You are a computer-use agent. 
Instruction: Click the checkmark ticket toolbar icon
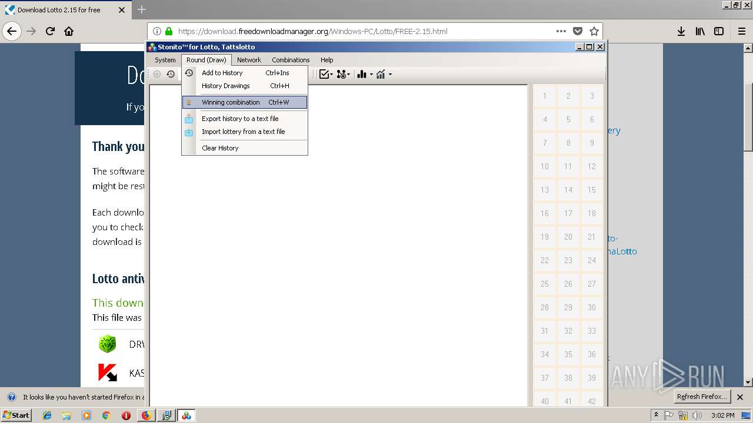pyautogui.click(x=324, y=74)
